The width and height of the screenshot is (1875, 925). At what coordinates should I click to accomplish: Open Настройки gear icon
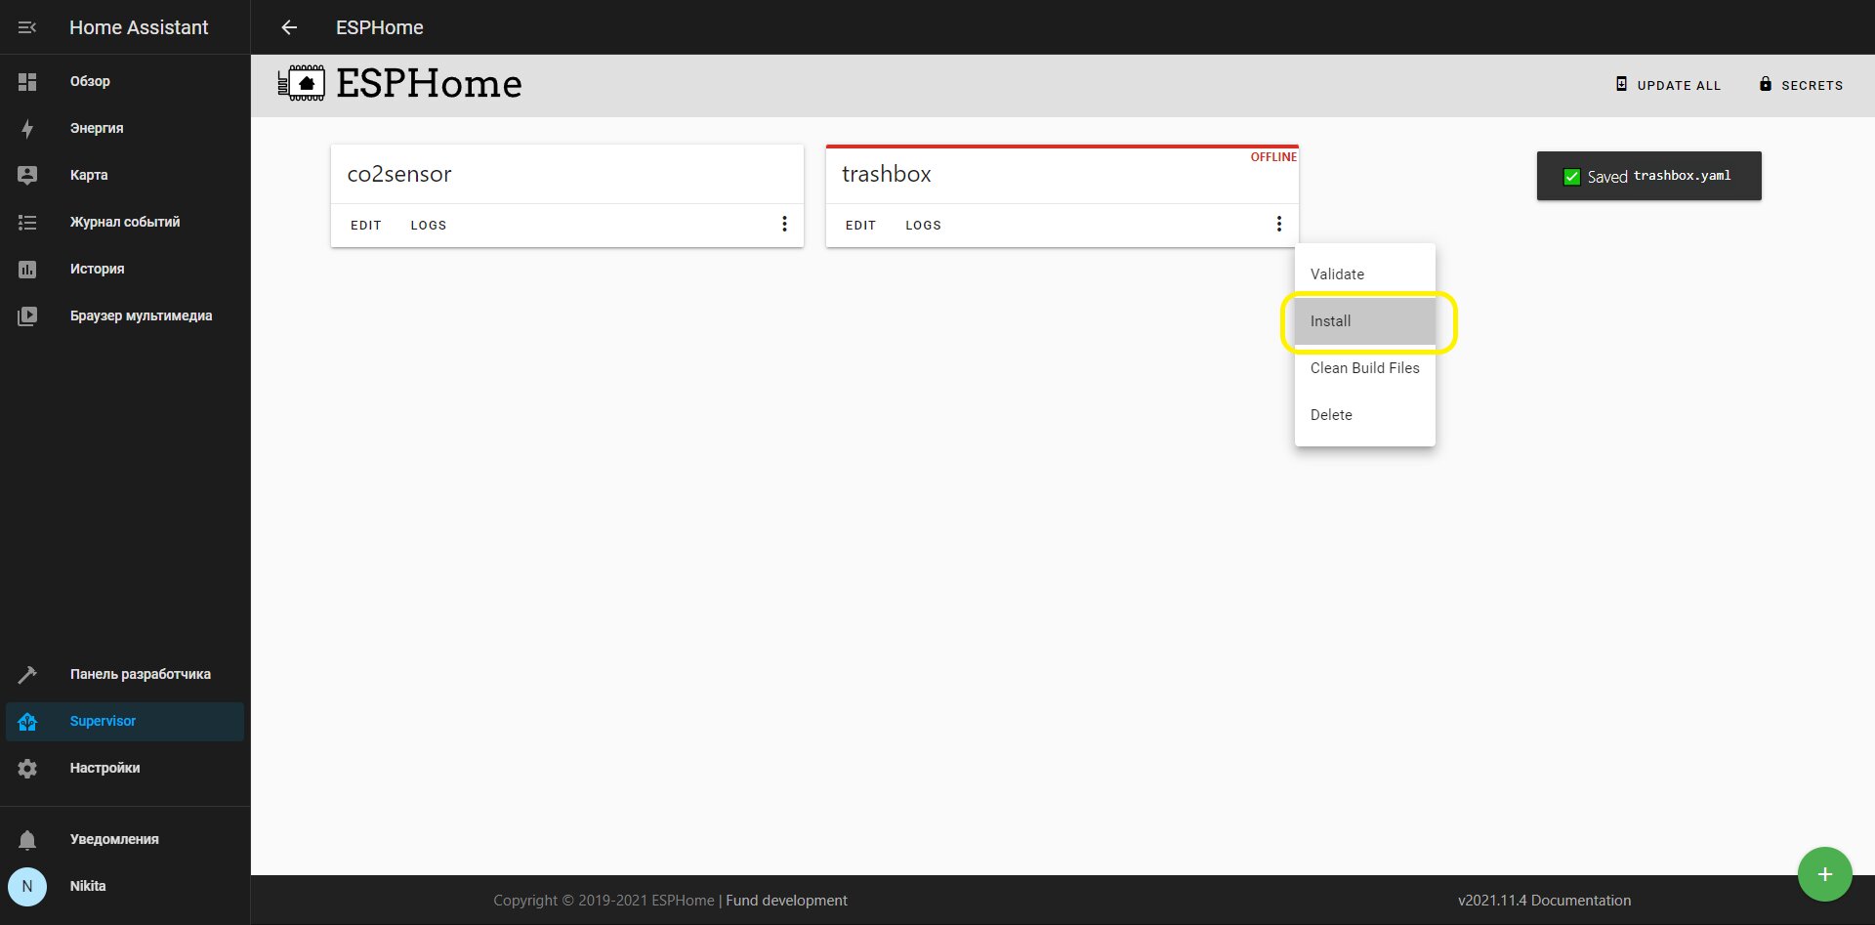pyautogui.click(x=27, y=768)
